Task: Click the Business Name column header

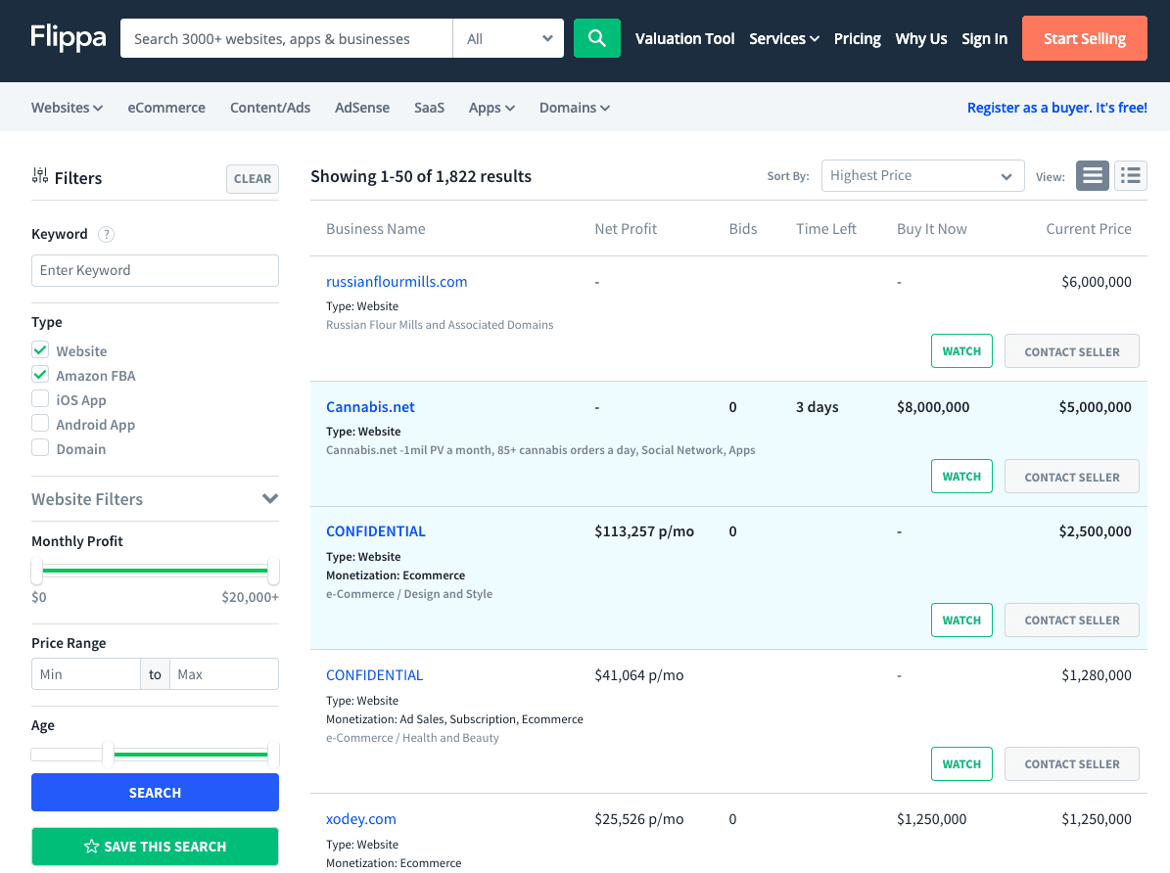Action: (x=376, y=228)
